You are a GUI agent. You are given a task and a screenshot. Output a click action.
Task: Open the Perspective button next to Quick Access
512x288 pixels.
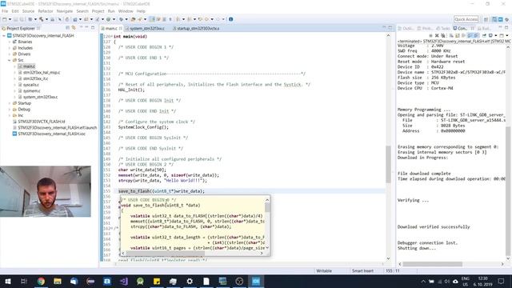coord(486,19)
